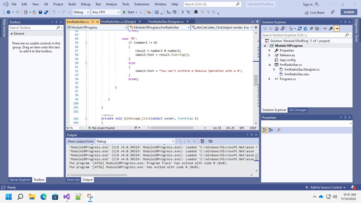Open the Any CPU platform dropdown

[x=106, y=12]
